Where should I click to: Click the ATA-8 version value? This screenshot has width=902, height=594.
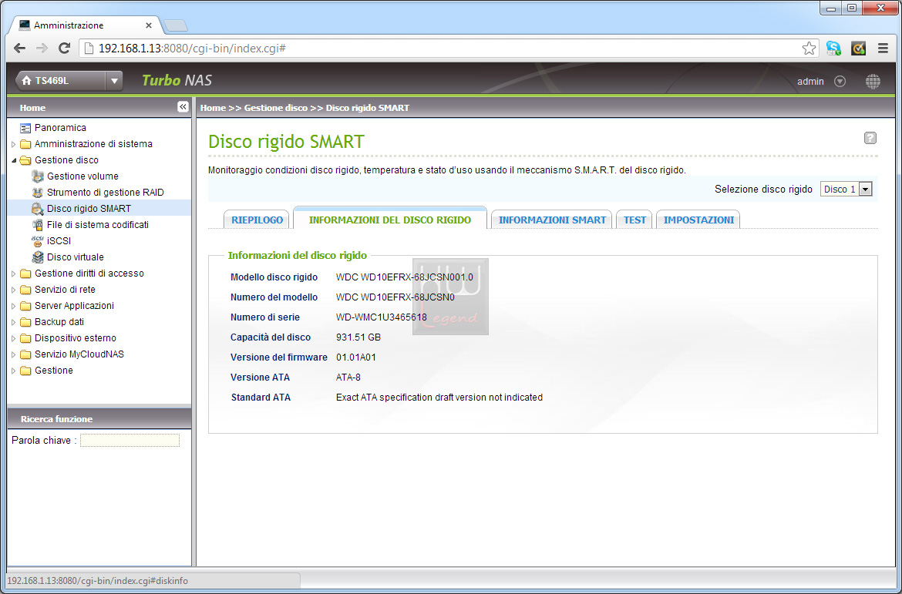348,378
